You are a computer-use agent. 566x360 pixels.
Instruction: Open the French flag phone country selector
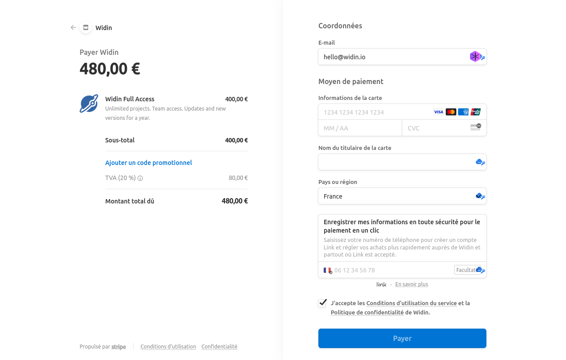pos(328,270)
